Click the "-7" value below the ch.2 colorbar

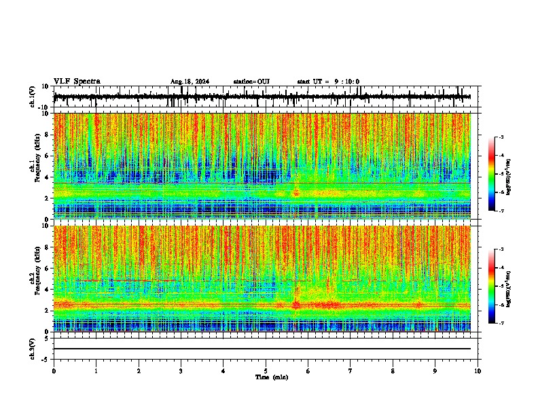tap(501, 324)
